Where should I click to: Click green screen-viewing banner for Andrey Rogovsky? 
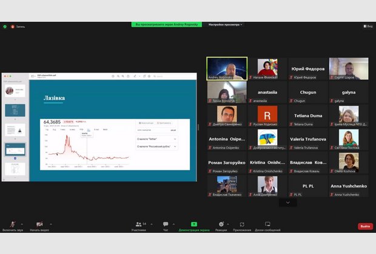(x=167, y=24)
